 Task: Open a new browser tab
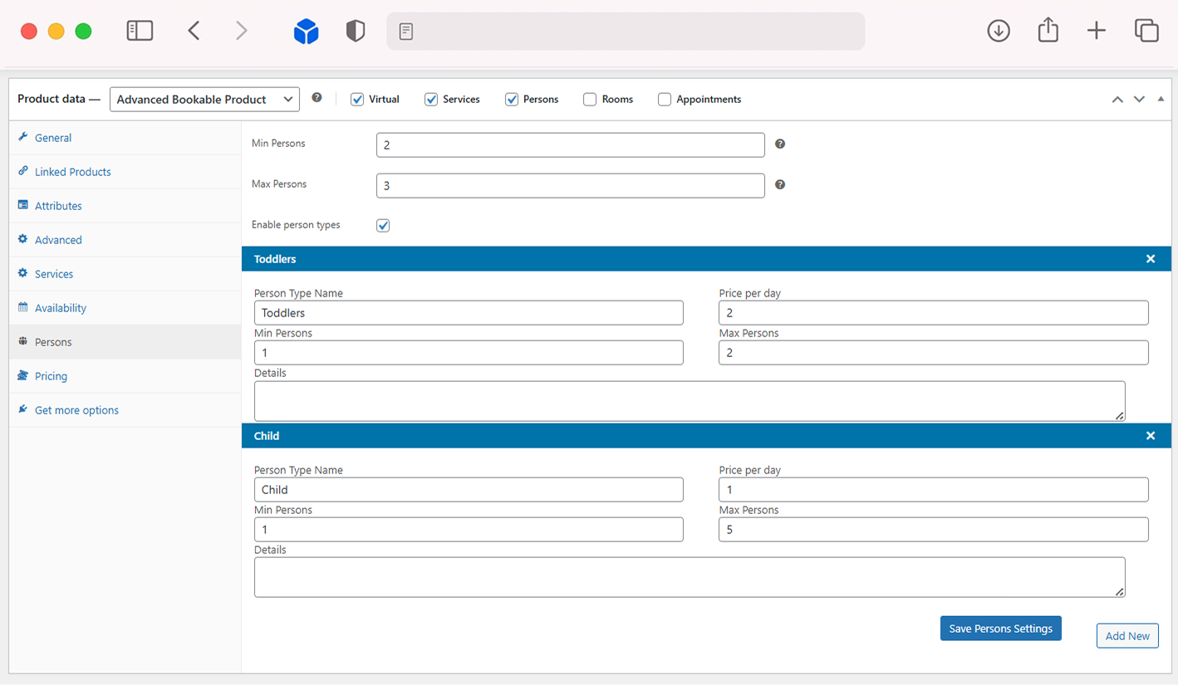point(1097,32)
